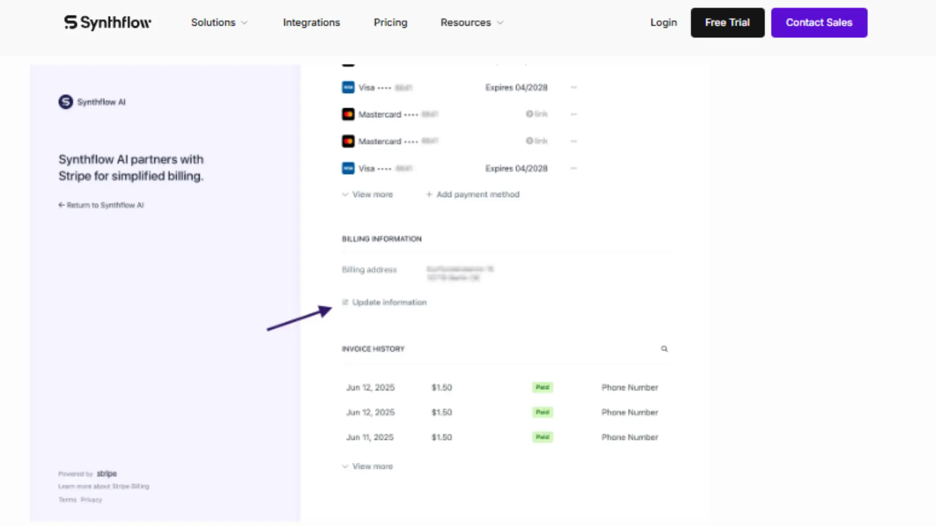This screenshot has width=936, height=526.
Task: Open invoice search with the magnifier icon
Action: pos(665,348)
